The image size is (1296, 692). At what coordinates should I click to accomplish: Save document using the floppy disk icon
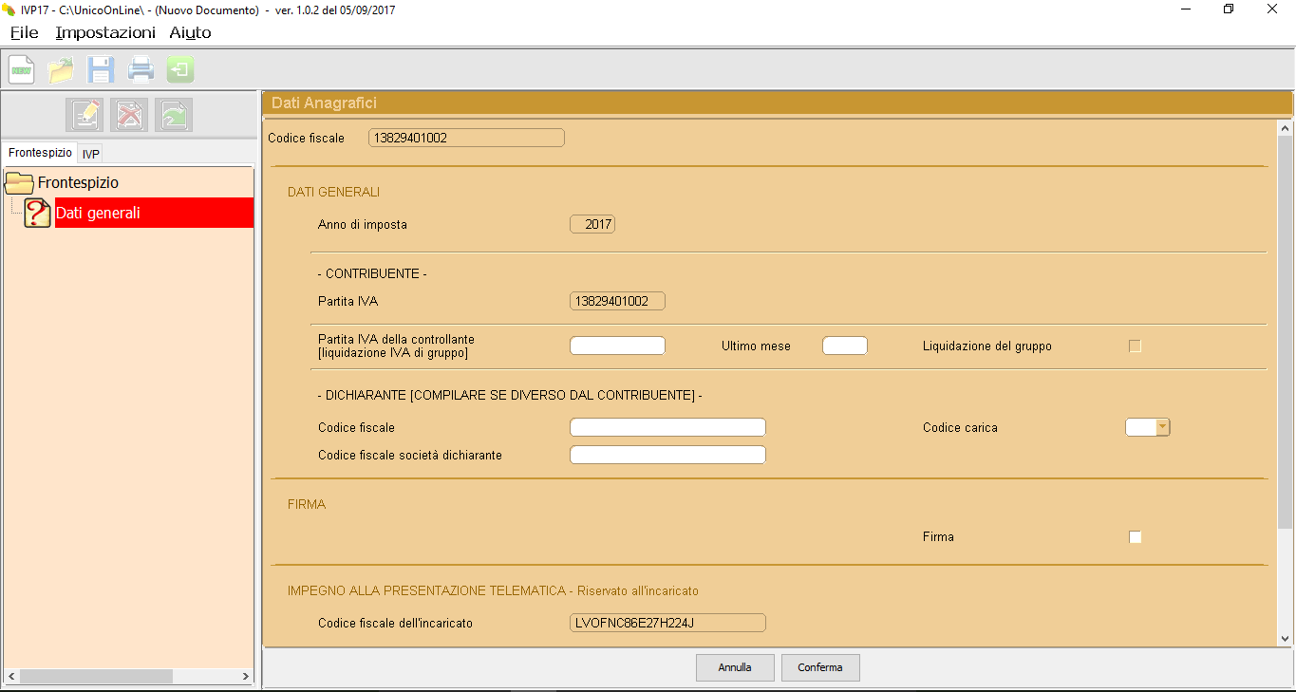click(x=101, y=70)
